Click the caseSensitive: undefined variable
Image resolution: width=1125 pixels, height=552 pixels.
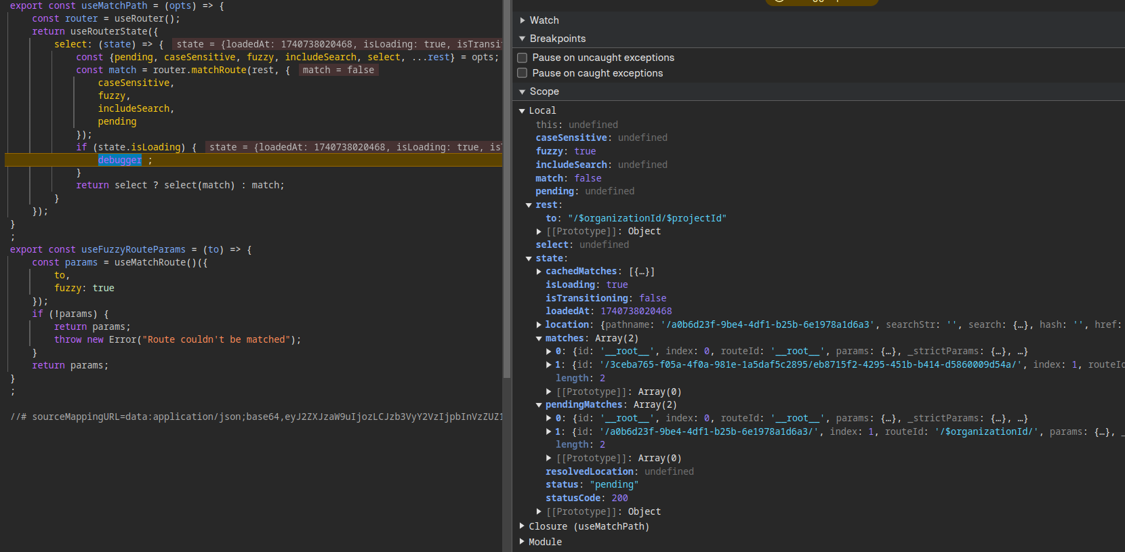(602, 138)
